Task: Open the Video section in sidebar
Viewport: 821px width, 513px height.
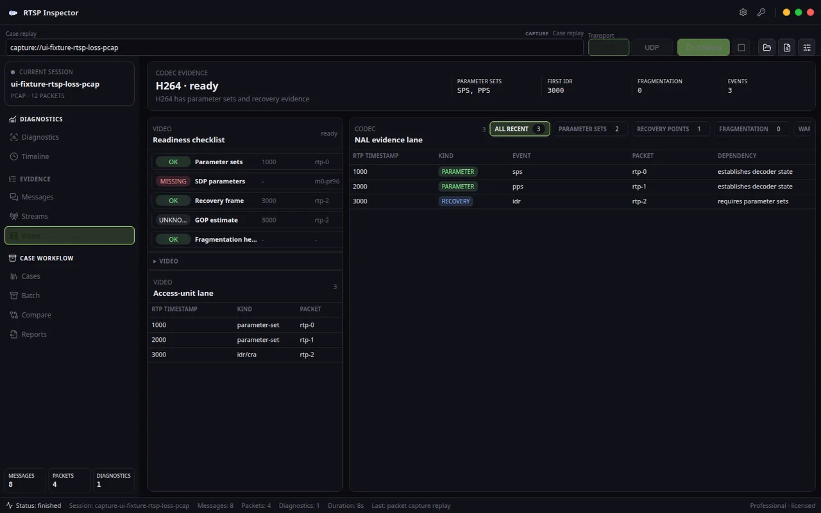Action: [x=69, y=235]
